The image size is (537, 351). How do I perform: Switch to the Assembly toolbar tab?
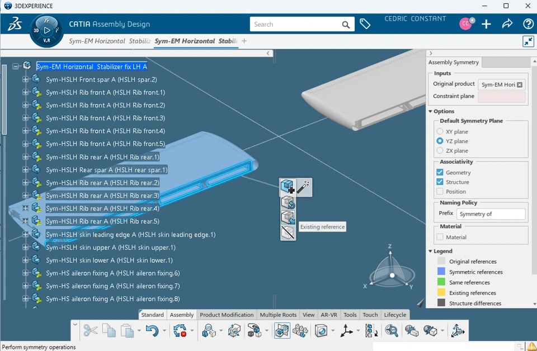click(182, 315)
